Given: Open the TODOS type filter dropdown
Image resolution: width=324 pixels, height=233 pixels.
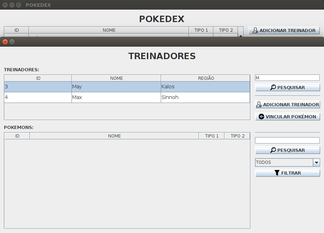Looking at the screenshot, I should [x=287, y=162].
